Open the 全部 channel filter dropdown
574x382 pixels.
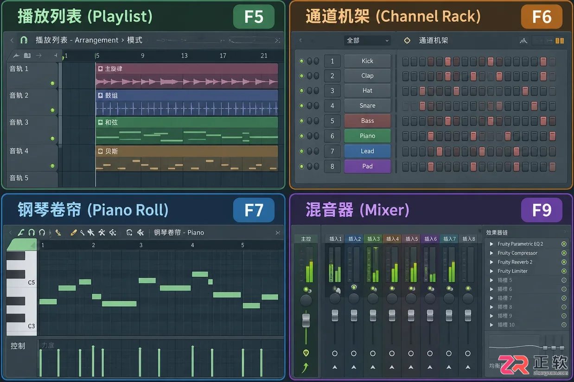pos(368,41)
